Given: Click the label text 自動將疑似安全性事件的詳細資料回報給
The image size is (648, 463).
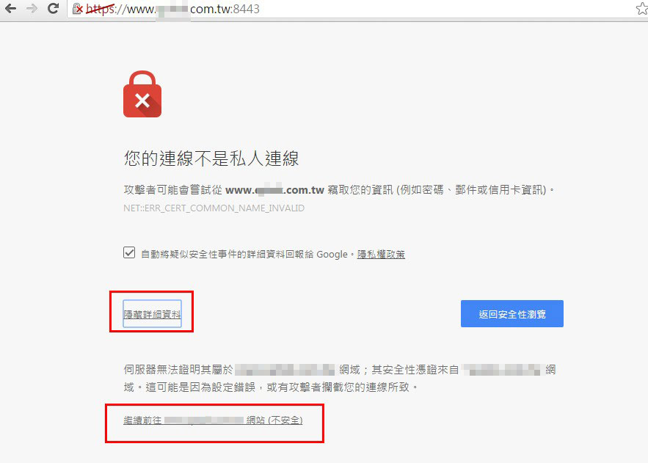Looking at the screenshot, I should click(227, 254).
